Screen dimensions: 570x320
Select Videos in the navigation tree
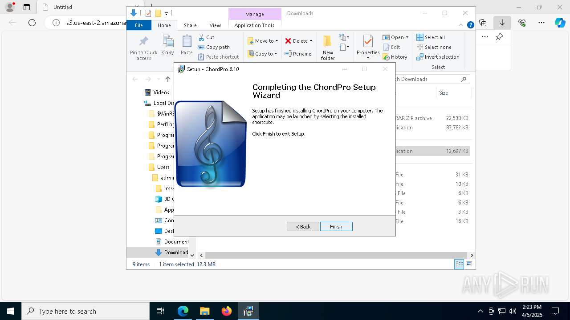[x=158, y=92]
